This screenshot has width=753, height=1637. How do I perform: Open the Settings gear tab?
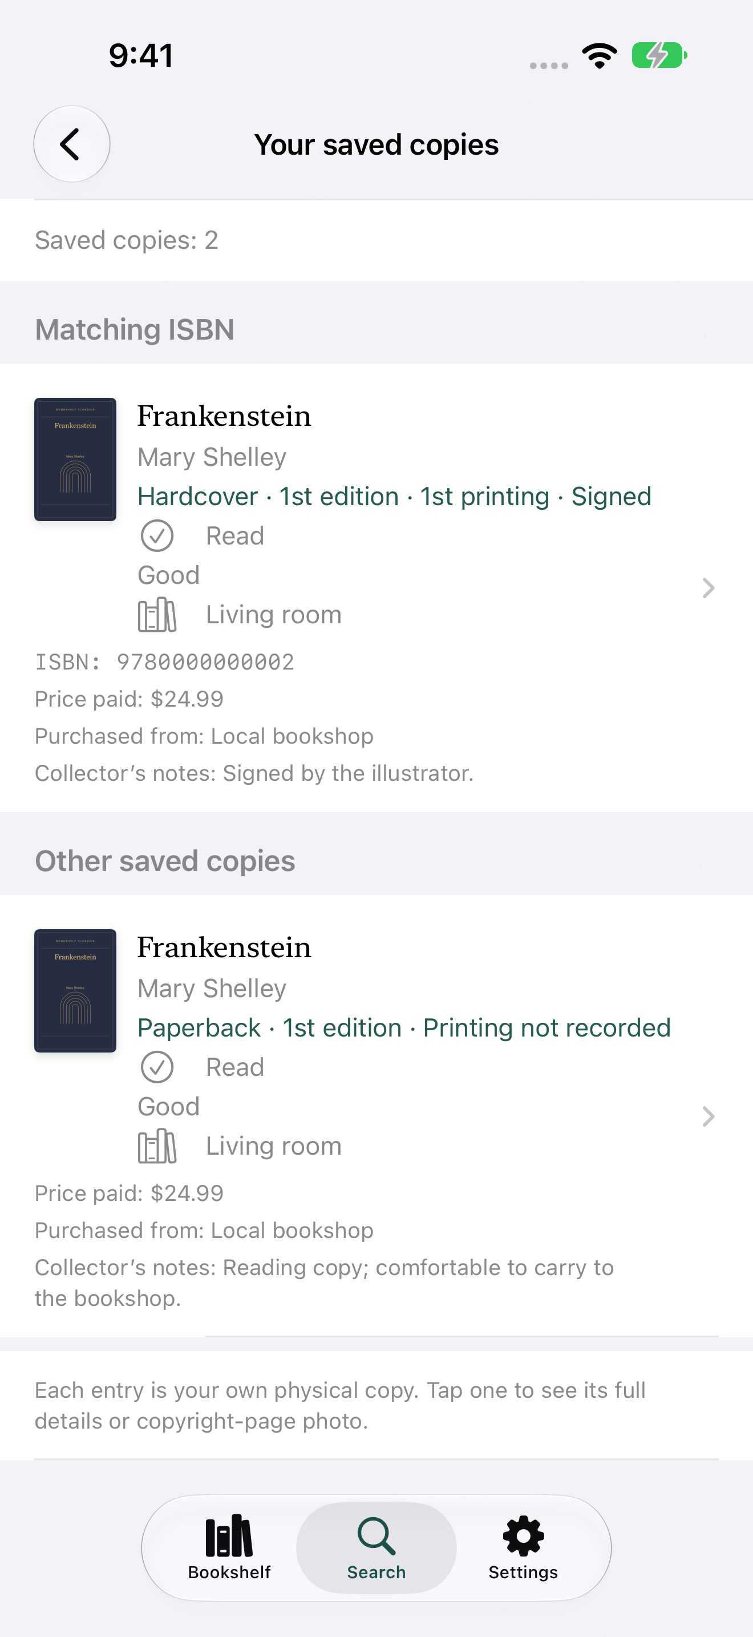point(523,1547)
